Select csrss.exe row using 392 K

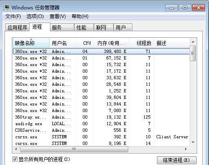[101, 137]
